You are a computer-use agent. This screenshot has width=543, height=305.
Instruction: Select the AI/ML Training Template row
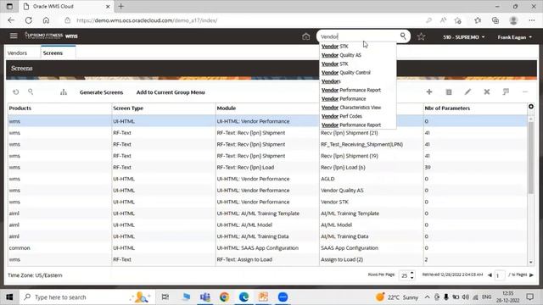tap(267, 213)
